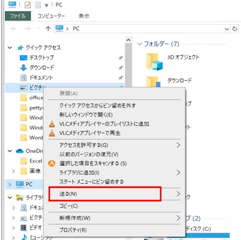Click the properties checkmark icon in title bar
Screen dimensions: 241x240
click(28, 5)
